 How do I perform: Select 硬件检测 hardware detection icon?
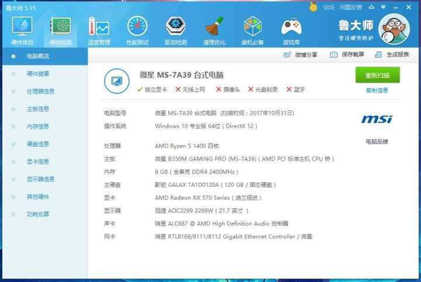[x=61, y=30]
